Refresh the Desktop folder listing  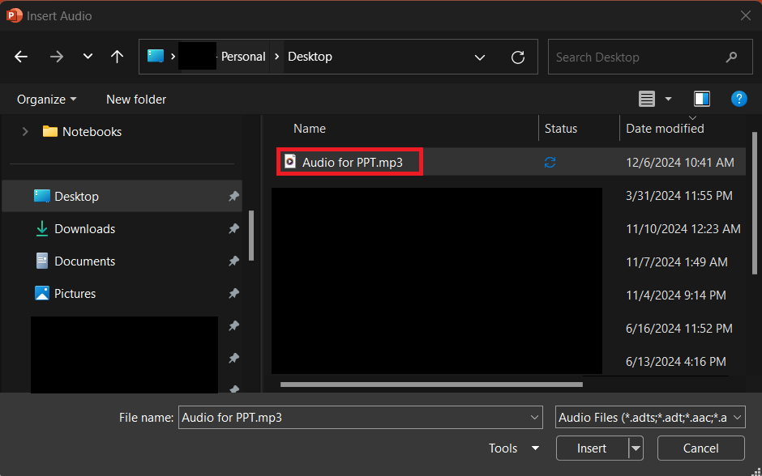(x=518, y=57)
